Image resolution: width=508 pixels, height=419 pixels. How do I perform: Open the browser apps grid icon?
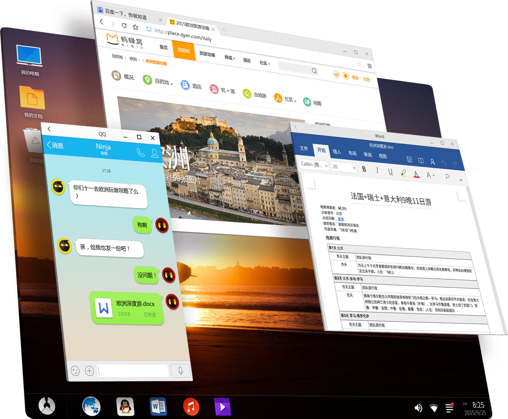(x=370, y=66)
